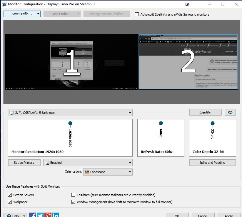Viewport: 242px width, 217px height.
Task: Toggle the Wallpaper checkbox
Action: (x=9, y=202)
